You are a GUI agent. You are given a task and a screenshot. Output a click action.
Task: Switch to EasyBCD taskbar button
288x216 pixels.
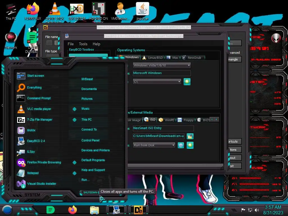(x=116, y=210)
